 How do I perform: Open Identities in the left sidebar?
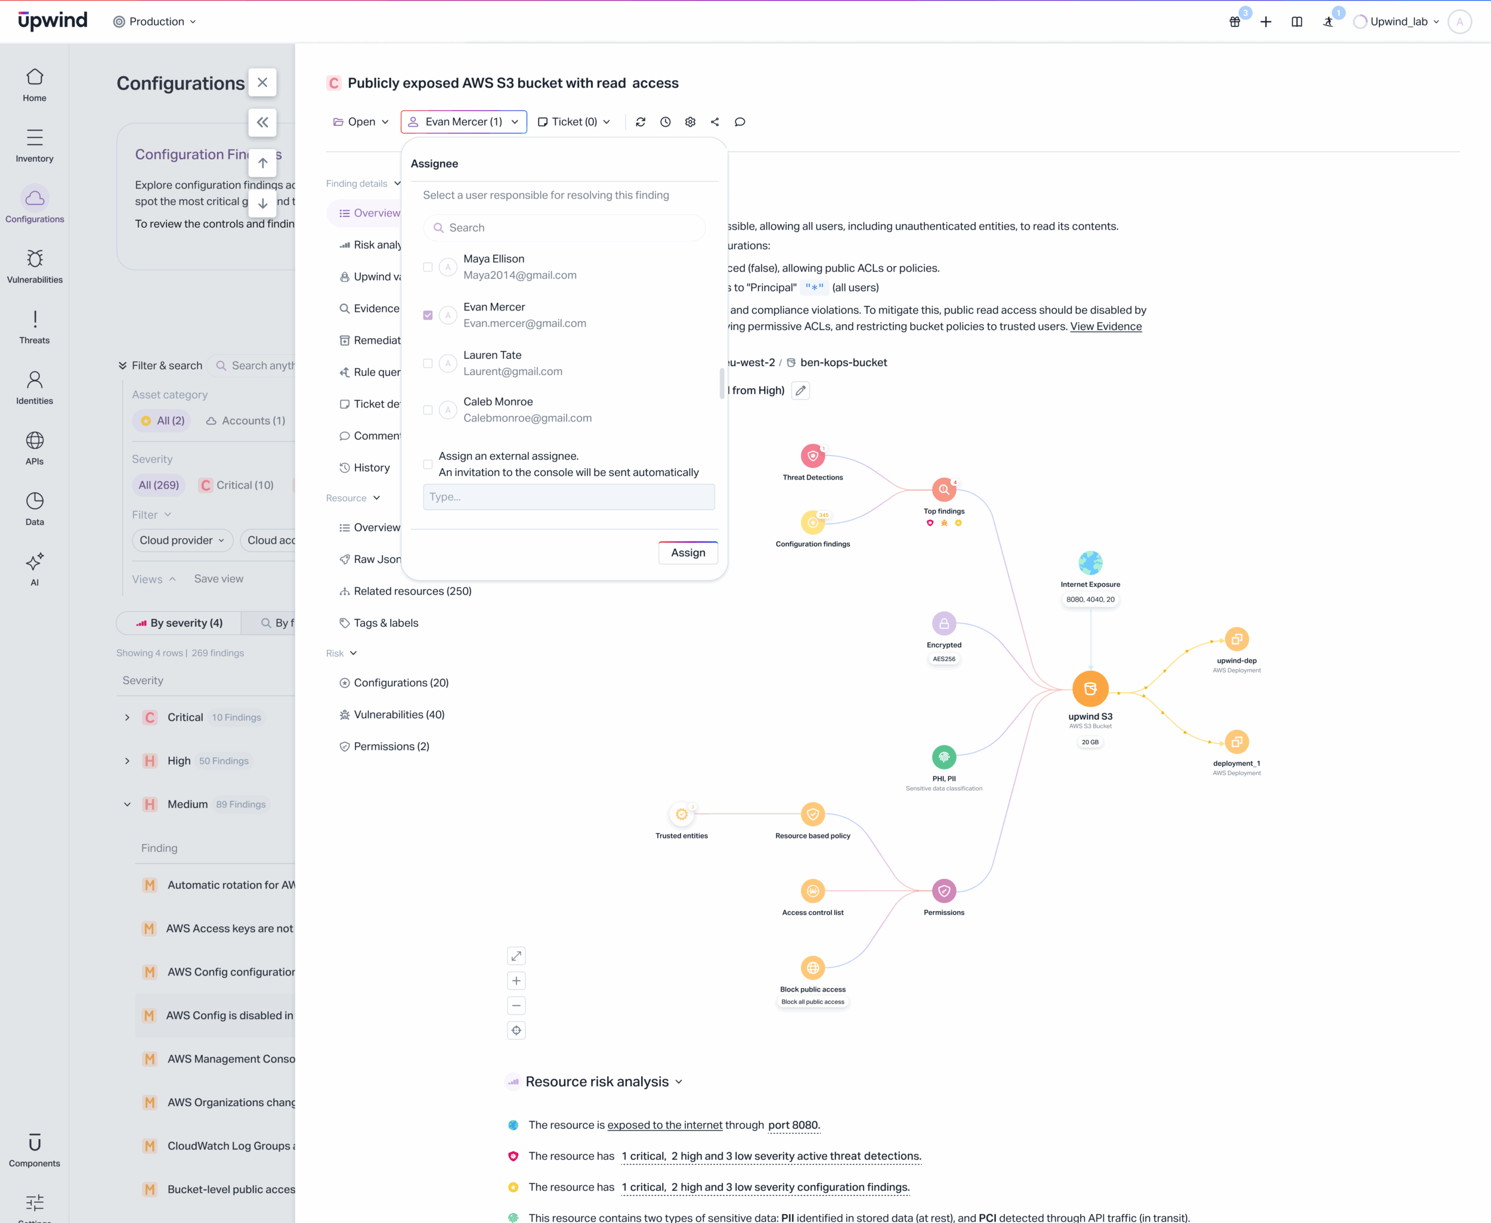point(35,388)
